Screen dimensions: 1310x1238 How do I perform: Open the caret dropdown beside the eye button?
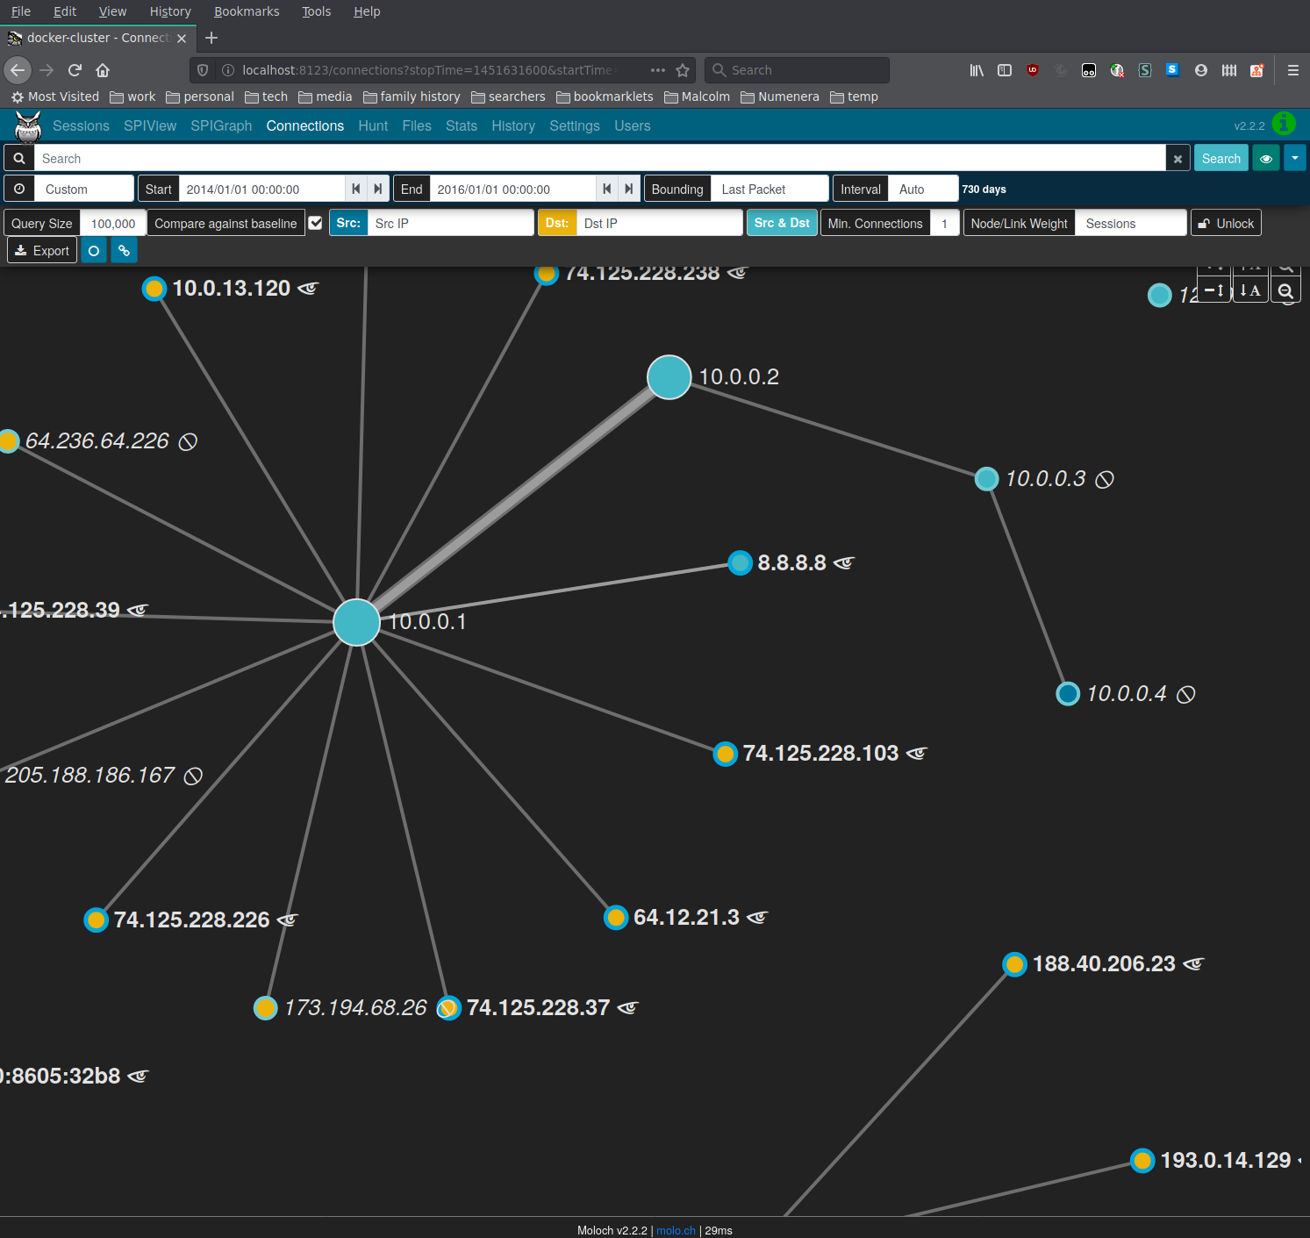click(x=1294, y=158)
